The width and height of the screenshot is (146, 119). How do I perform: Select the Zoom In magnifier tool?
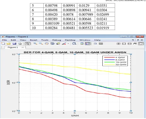click(x=35, y=44)
